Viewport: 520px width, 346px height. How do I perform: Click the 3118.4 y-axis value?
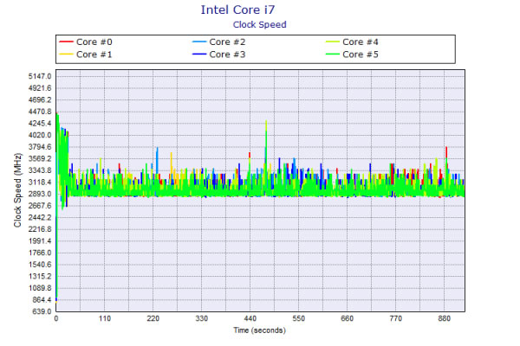[40, 183]
